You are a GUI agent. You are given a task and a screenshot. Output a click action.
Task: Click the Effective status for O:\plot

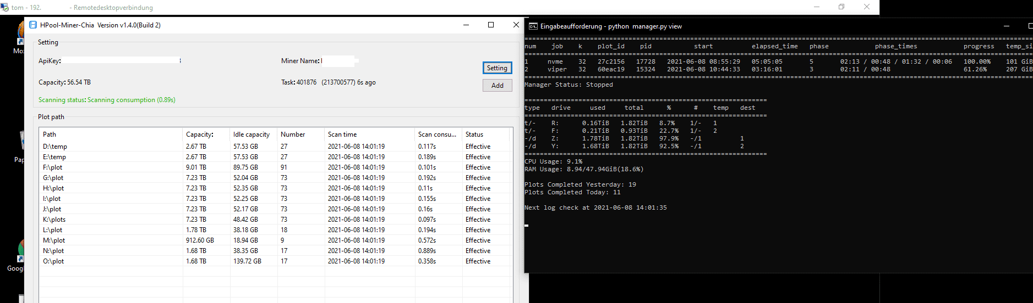[478, 261]
